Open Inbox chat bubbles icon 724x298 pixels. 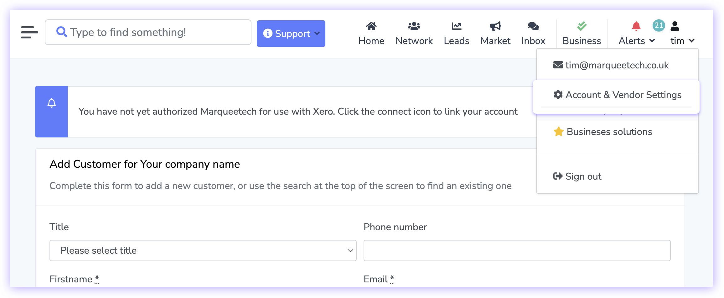point(533,26)
